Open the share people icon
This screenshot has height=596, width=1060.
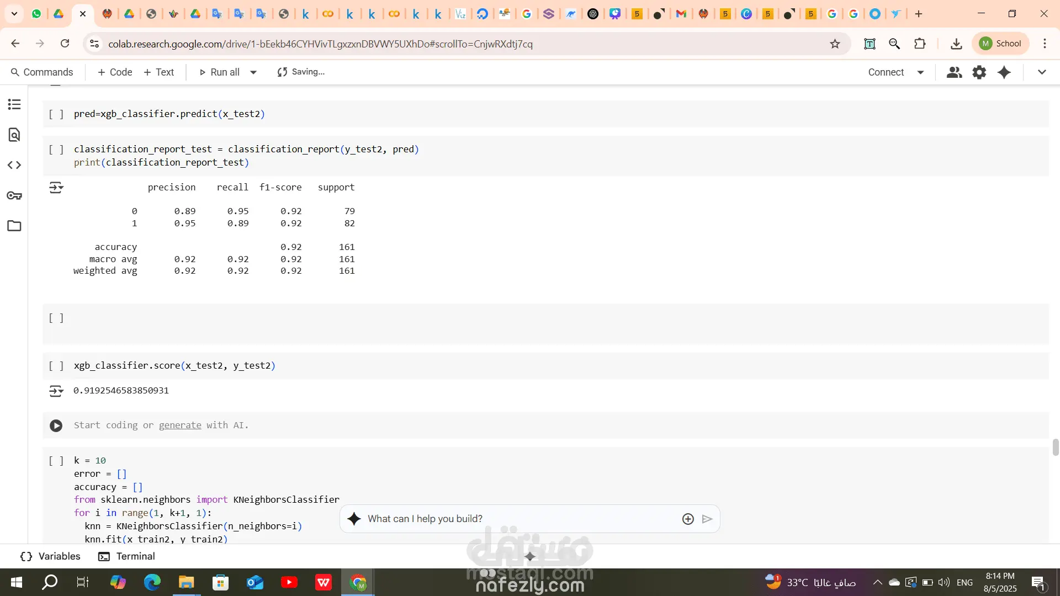[x=954, y=72]
